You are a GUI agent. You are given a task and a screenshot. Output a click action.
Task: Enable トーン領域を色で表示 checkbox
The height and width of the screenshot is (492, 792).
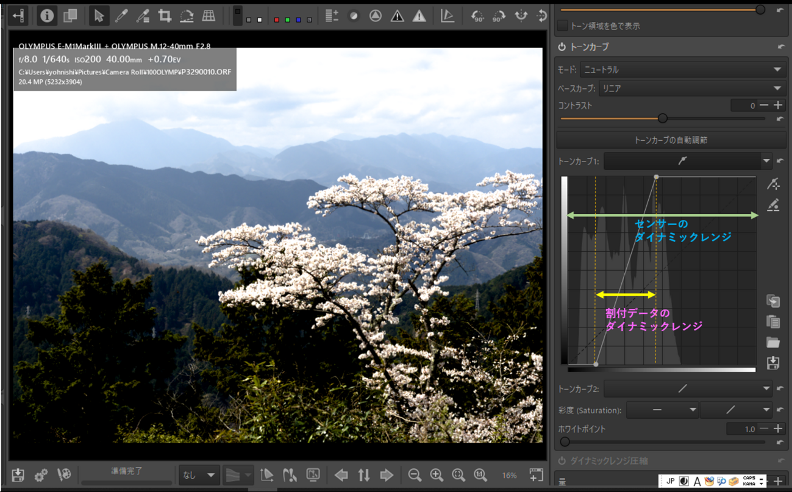(x=563, y=26)
